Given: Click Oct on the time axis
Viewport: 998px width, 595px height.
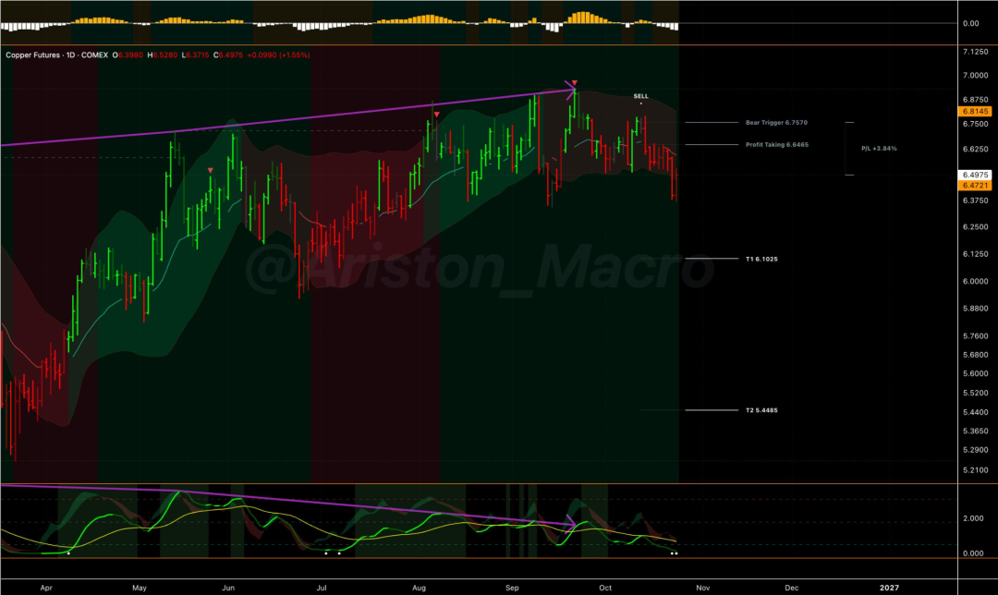Looking at the screenshot, I should 605,588.
